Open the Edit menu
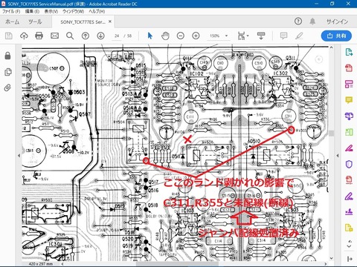 [x=32, y=11]
